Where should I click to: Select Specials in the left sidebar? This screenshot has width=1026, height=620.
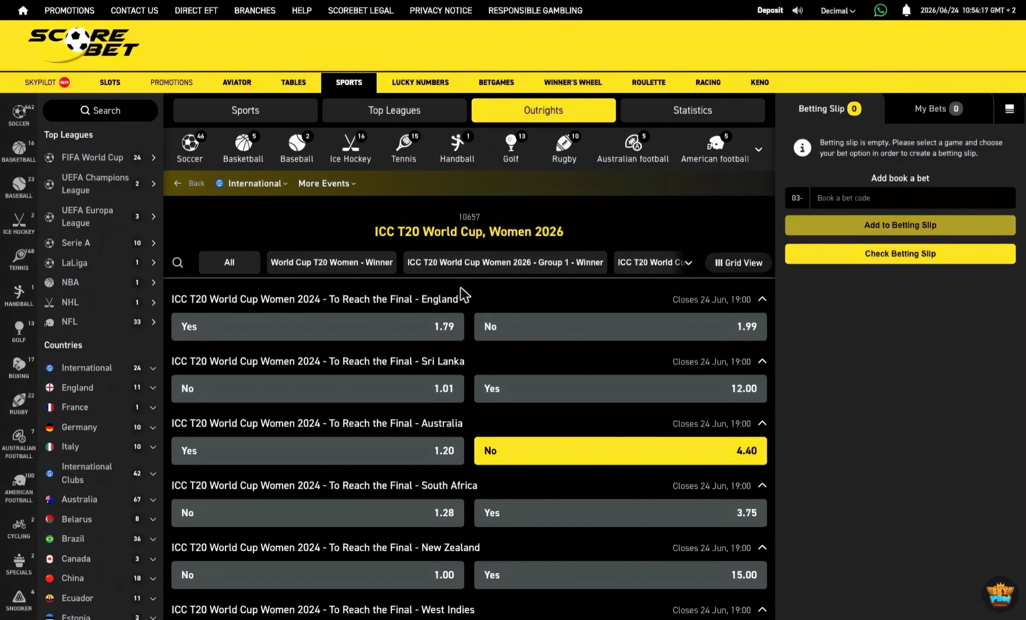click(19, 564)
